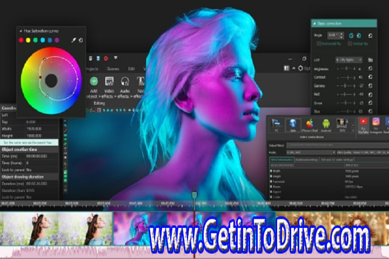Select the purple hue color dot
This screenshot has width=389, height=259.
(x=57, y=40)
